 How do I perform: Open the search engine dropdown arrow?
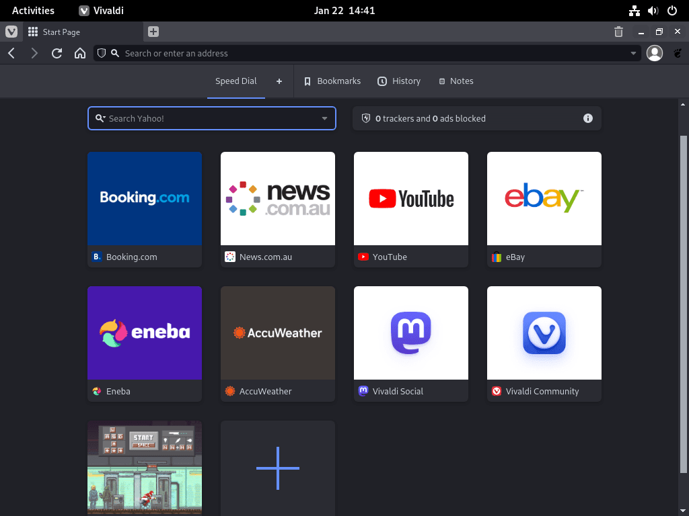click(324, 118)
